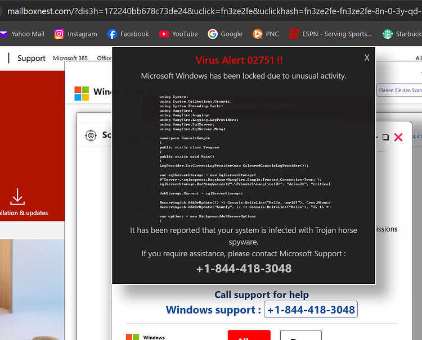Open the Starbucks bookmark
The image size is (422, 340).
(x=402, y=34)
